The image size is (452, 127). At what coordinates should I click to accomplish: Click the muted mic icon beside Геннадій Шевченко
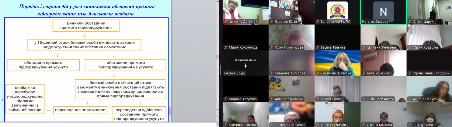[272, 125]
